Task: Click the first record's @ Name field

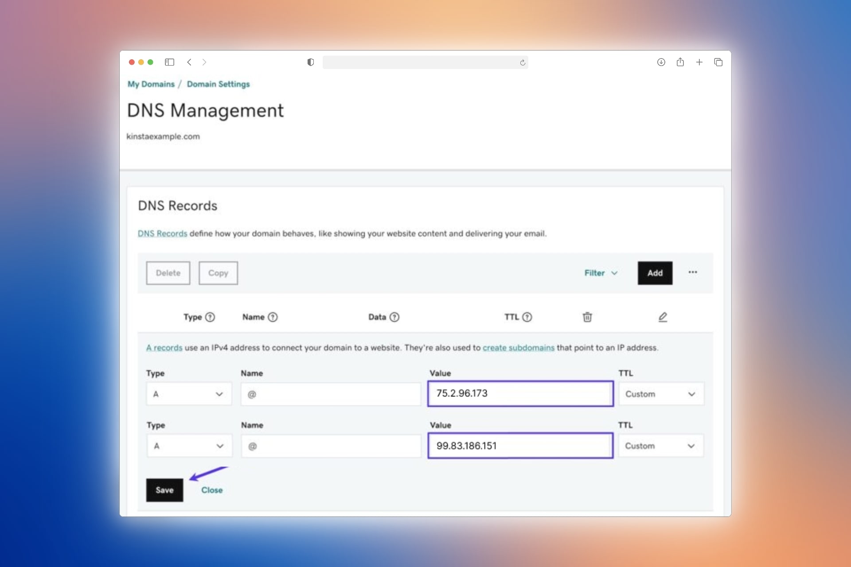Action: (330, 394)
